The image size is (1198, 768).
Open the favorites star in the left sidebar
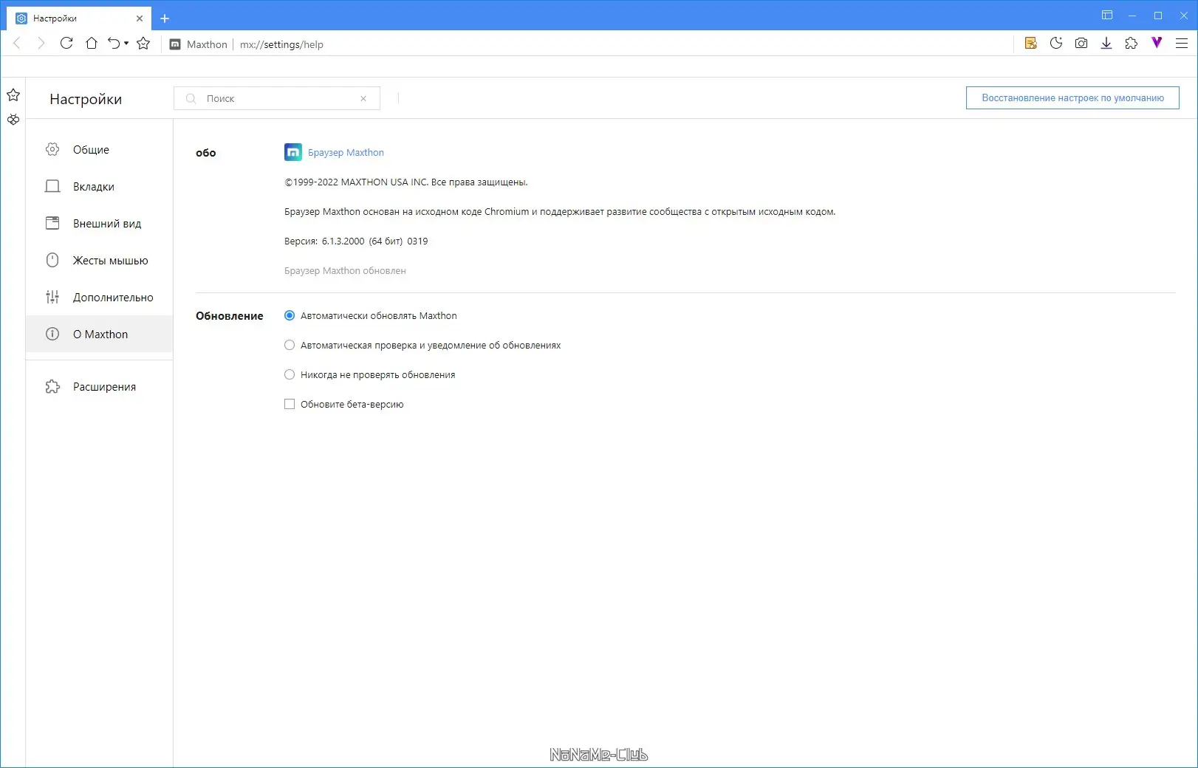tap(13, 95)
